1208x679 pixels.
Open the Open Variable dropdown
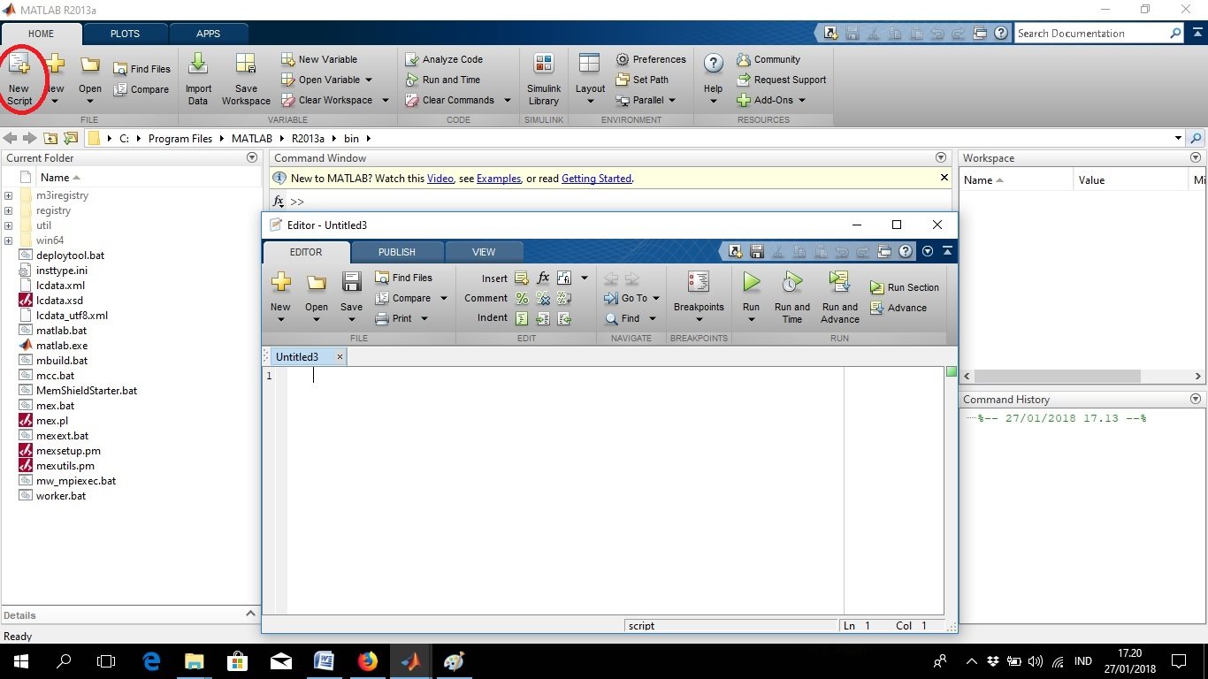pos(369,80)
